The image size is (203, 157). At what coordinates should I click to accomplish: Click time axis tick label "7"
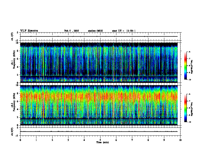click(x=132, y=140)
